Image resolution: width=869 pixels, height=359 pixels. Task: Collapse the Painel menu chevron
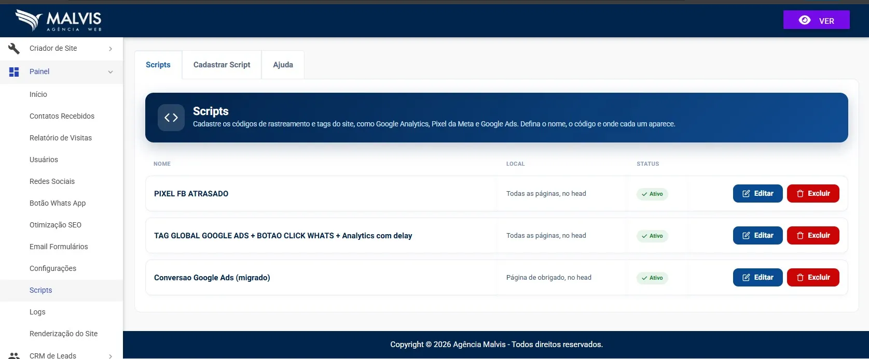pyautogui.click(x=111, y=72)
